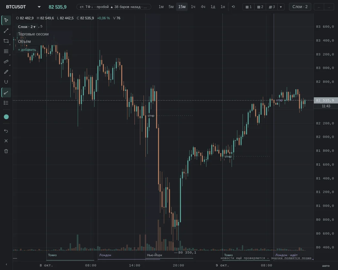Select the rectangle shape tool
This screenshot has width=338, height=270.
[x=6, y=41]
